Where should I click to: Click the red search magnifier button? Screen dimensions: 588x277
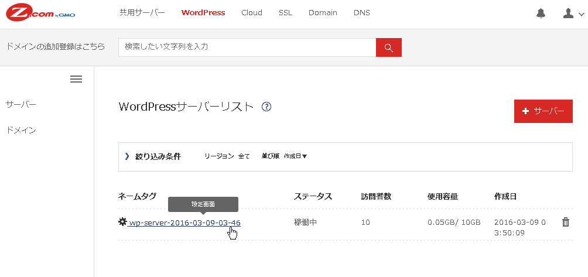coord(388,47)
